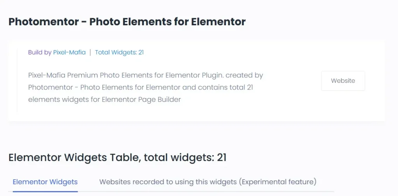Click description line starting with "Photomentor"
Viewport: 398px width, 196px height.
140,87
